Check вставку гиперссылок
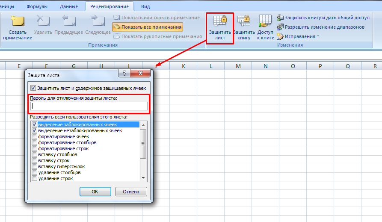This screenshot has width=382, height=222. (34, 166)
